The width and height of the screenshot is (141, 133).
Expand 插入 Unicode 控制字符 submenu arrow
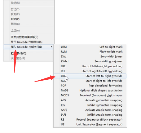51,47
